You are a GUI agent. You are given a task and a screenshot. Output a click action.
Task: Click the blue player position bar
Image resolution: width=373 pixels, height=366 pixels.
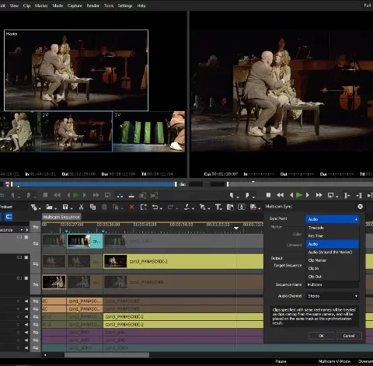pos(94,184)
